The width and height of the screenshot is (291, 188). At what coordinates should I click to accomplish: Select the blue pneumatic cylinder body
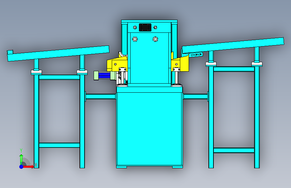pos(104,76)
